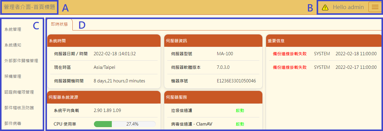
Task: Open second 備份連線掛載失敗 alert dated 02-17
Action: 290,67
